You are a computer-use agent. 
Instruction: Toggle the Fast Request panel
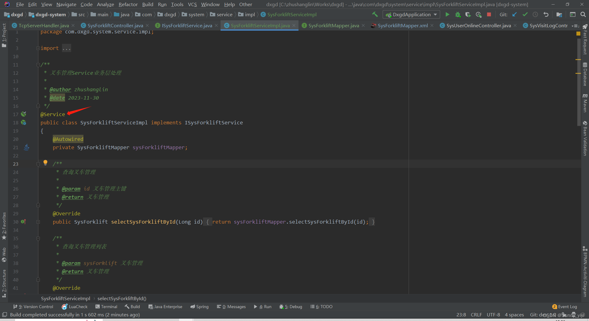pyautogui.click(x=585, y=40)
